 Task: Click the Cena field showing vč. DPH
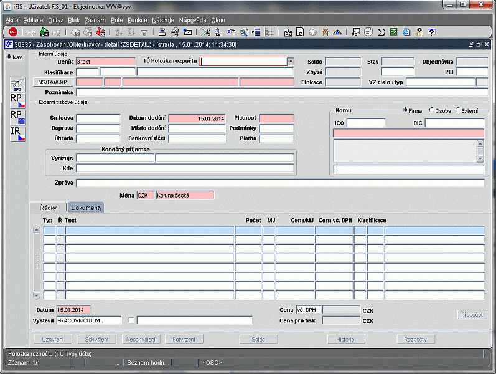tap(309, 310)
